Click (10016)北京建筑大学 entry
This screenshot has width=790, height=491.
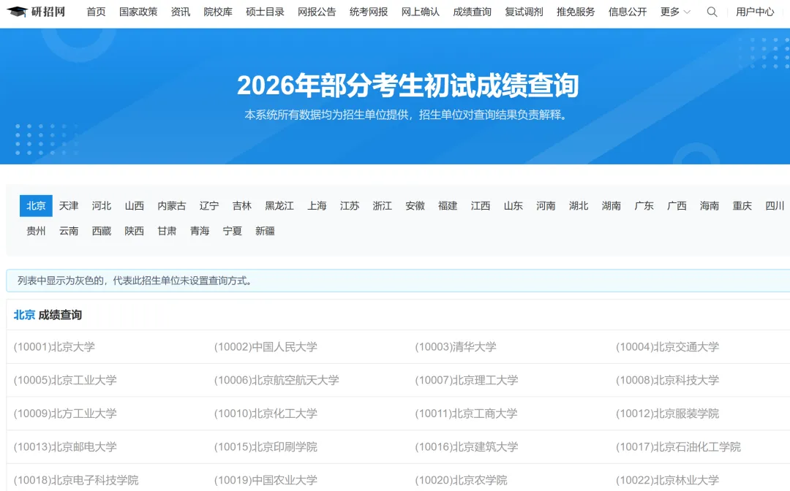(x=467, y=446)
